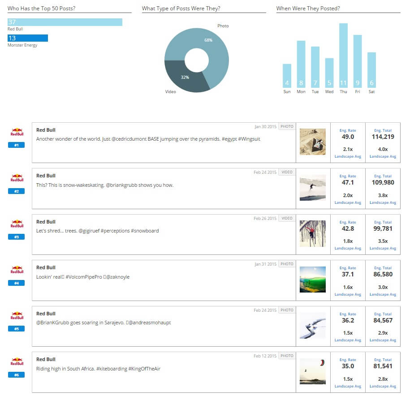Click the Red Bull logo beside post #4
This screenshot has width=414, height=396.
click(17, 270)
